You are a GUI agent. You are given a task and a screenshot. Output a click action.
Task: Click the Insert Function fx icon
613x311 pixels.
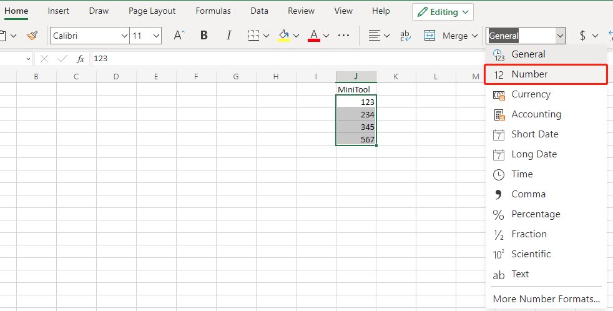pos(80,59)
